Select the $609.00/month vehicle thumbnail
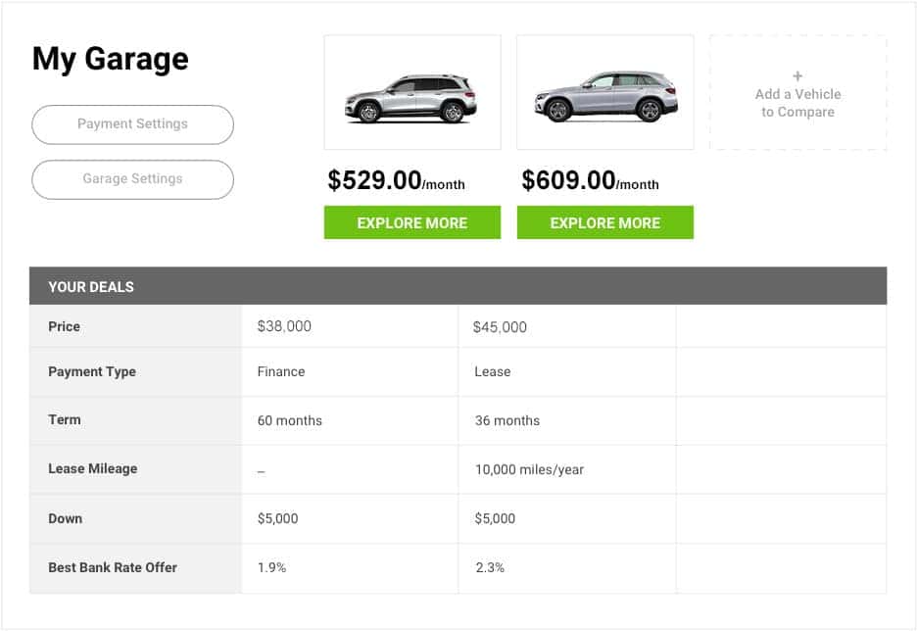This screenshot has width=917, height=631. click(605, 92)
